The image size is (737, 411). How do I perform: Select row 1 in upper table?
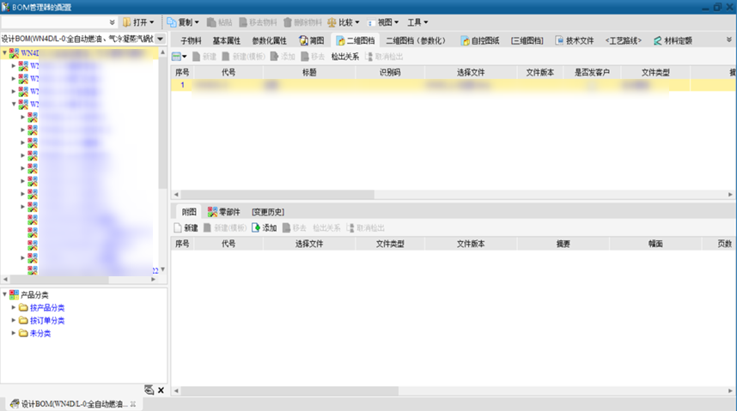[x=454, y=85]
